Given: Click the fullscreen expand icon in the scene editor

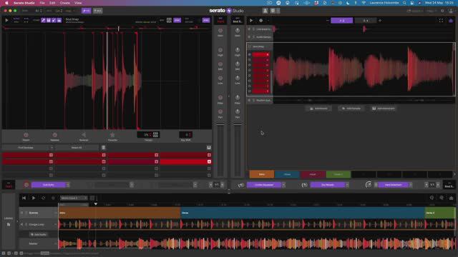Looking at the screenshot, I should point(441,21).
